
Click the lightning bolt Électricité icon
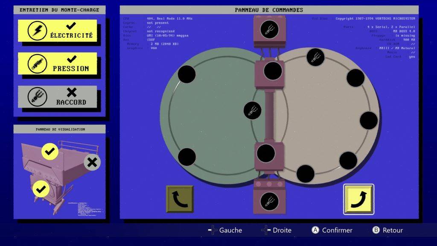[x=38, y=31]
